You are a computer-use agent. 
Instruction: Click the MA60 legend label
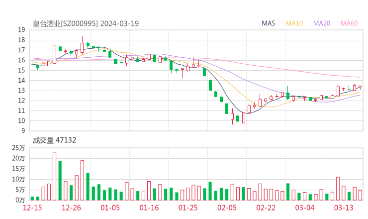[349, 23]
